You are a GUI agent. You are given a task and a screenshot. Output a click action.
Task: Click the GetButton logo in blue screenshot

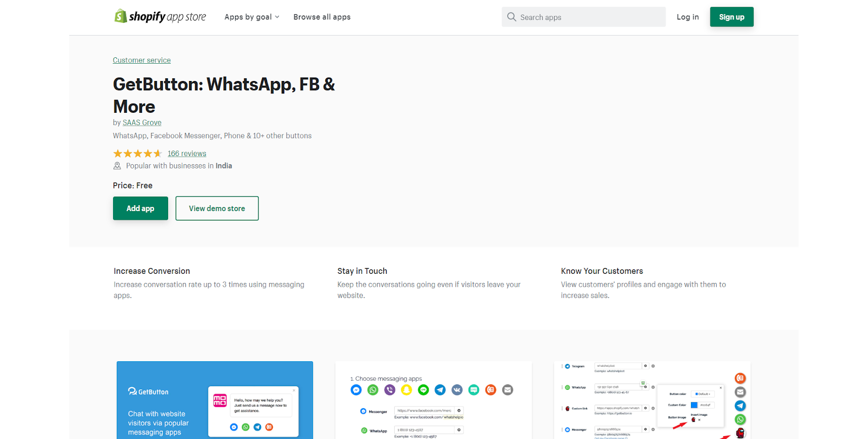coord(148,391)
